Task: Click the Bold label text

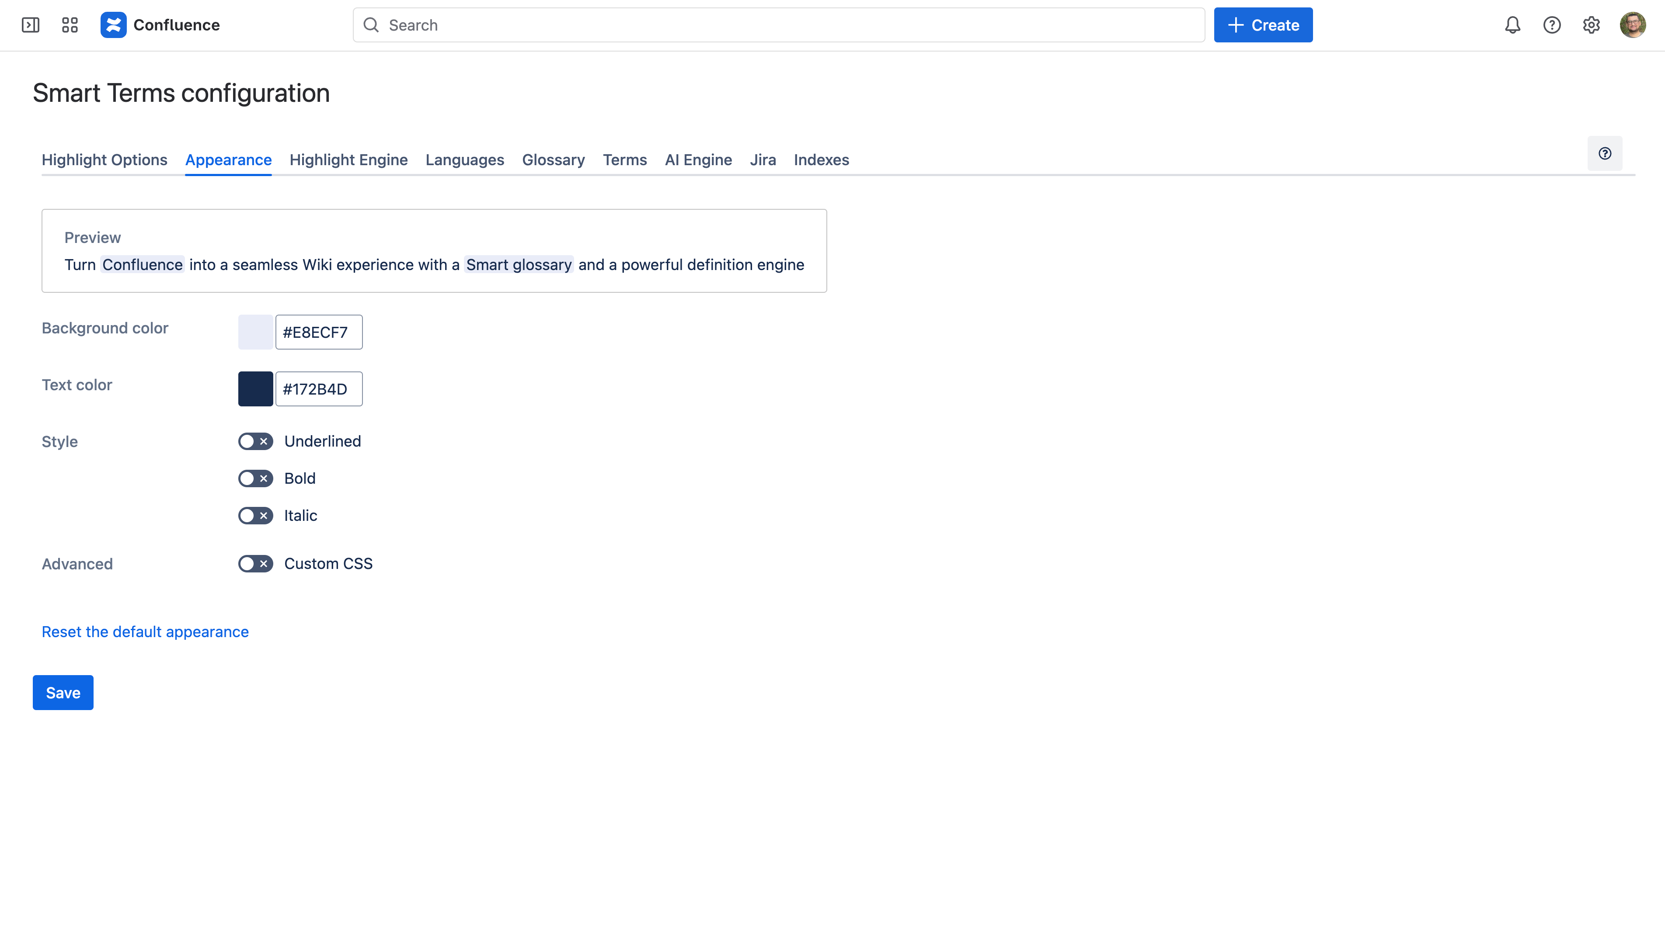Action: (300, 479)
